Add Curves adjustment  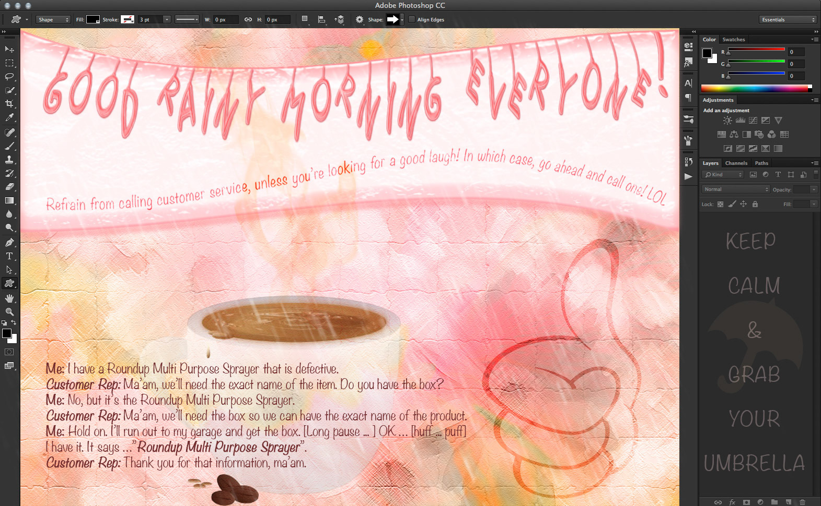click(753, 121)
